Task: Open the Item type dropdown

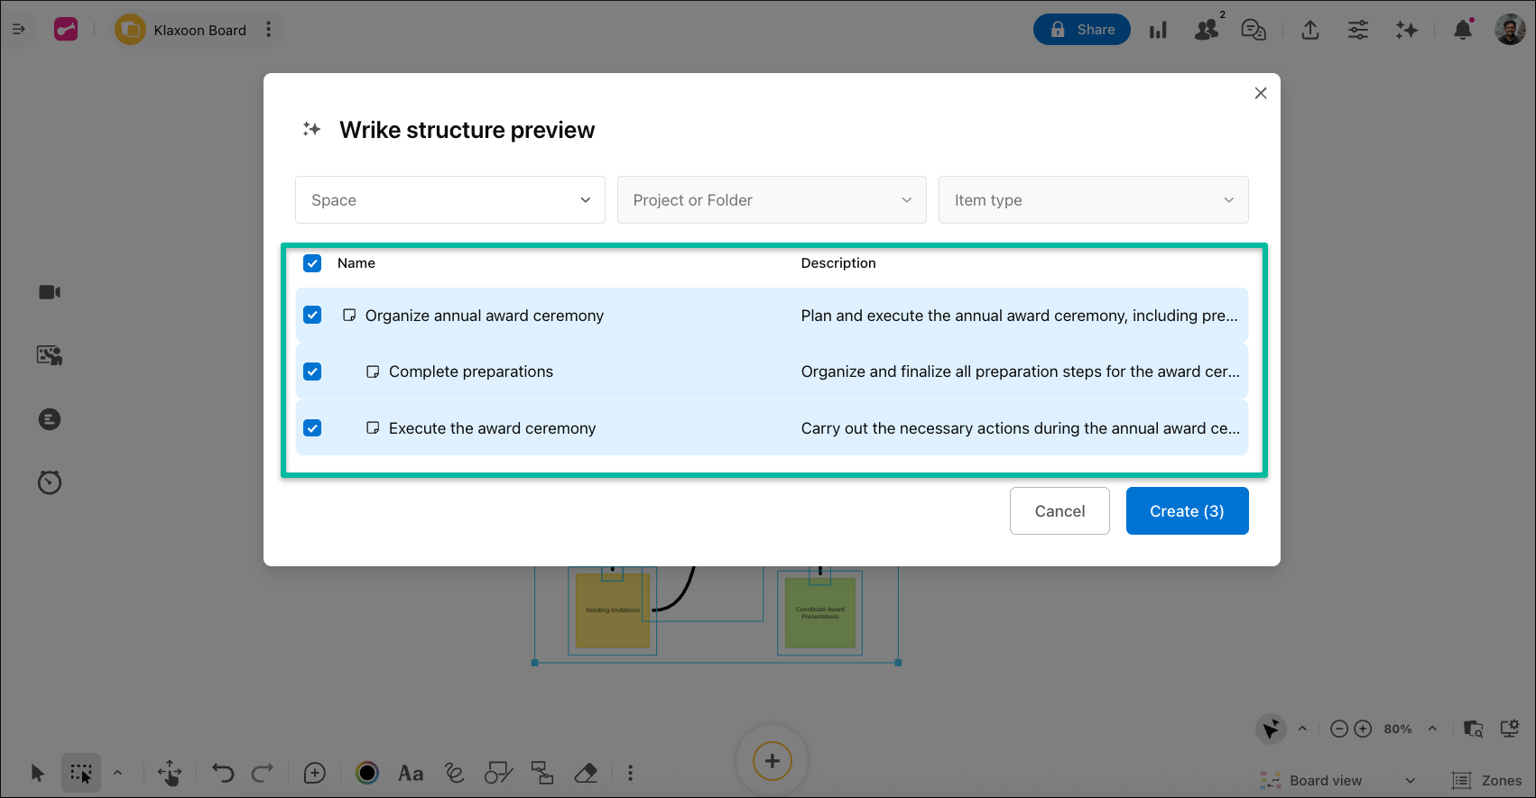Action: coord(1093,200)
